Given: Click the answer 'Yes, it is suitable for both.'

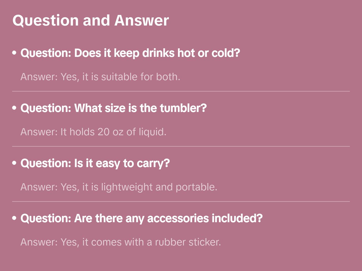Looking at the screenshot, I should point(100,77).
